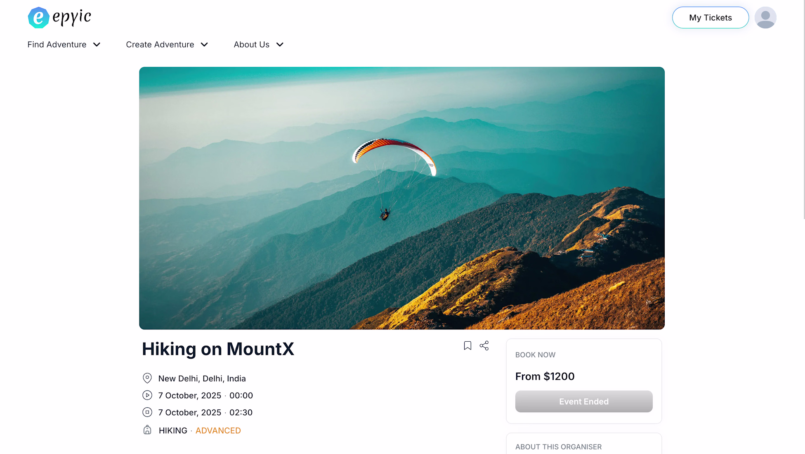Click the ADVANCED difficulty label
The width and height of the screenshot is (805, 454).
(218, 430)
